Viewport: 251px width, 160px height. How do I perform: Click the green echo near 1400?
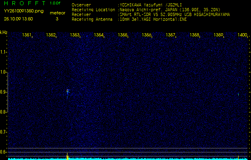point(238,94)
